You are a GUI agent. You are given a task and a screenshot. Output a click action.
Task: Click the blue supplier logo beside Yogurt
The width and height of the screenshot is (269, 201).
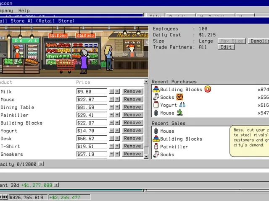pyautogui.click(x=182, y=105)
